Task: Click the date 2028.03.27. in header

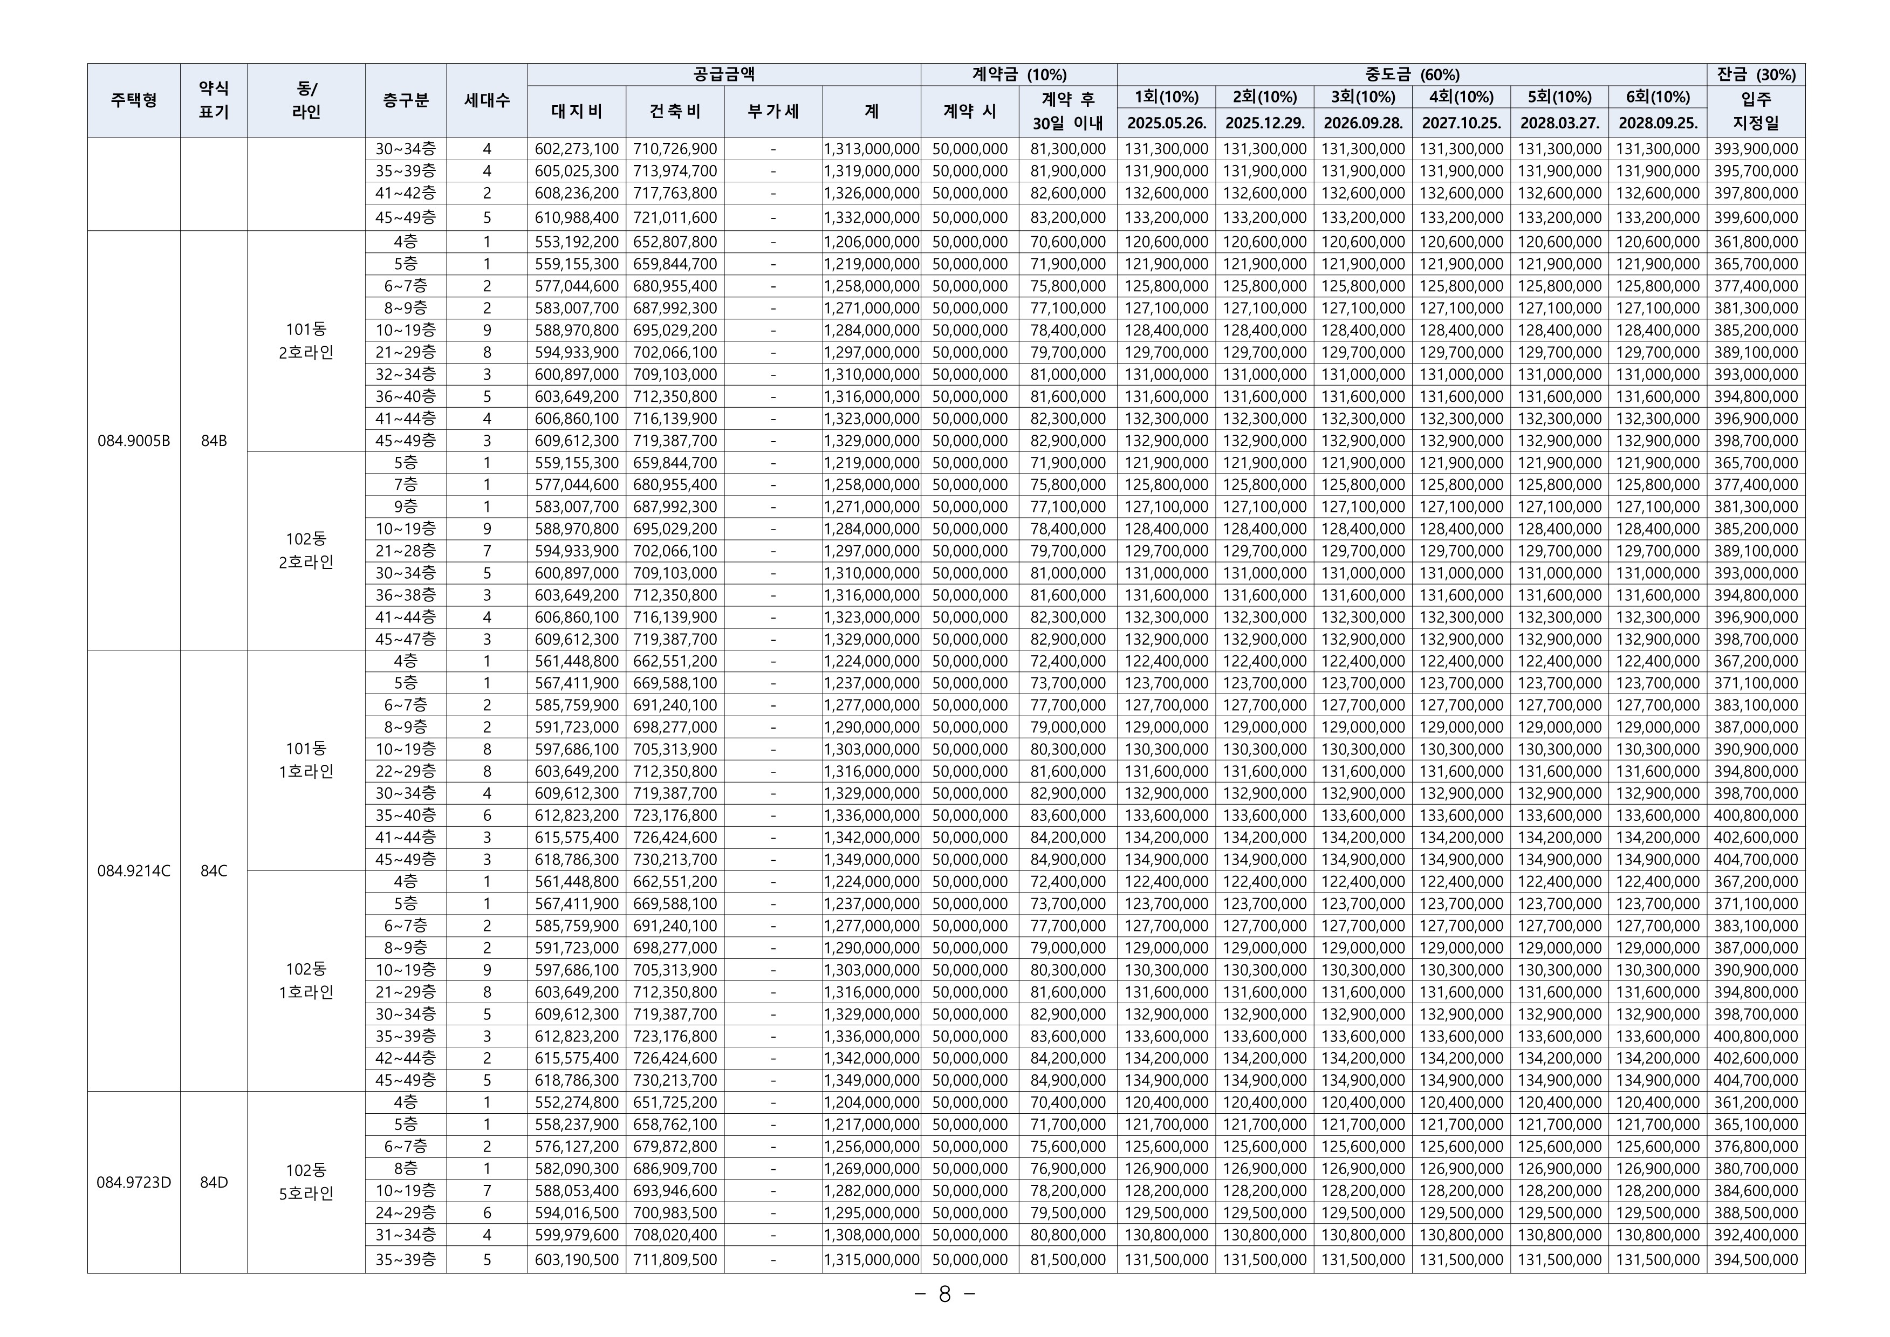Action: 1560,122
